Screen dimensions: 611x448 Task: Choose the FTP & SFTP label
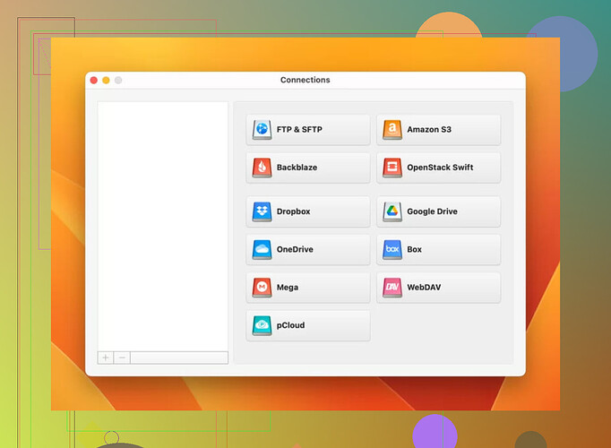299,129
